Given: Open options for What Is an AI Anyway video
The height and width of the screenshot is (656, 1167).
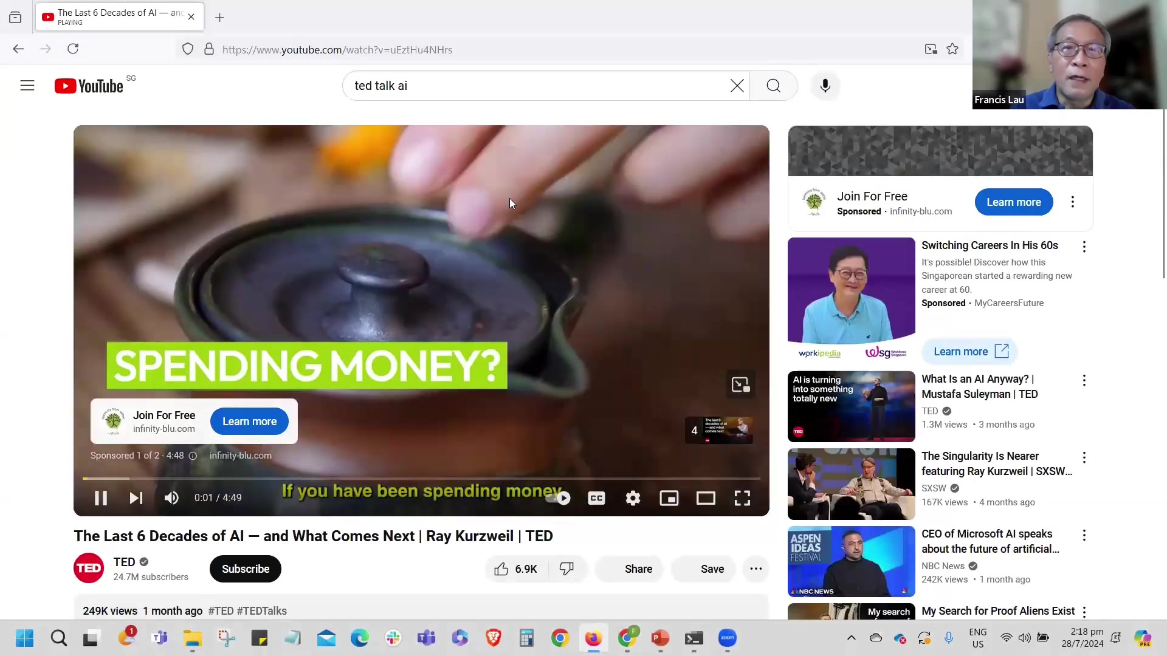Looking at the screenshot, I should 1084,380.
